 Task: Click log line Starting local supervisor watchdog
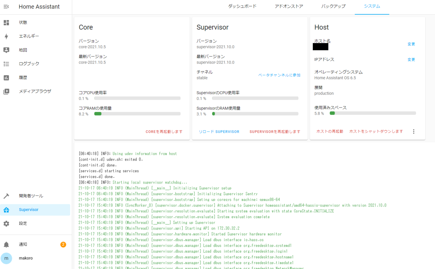(x=150, y=182)
